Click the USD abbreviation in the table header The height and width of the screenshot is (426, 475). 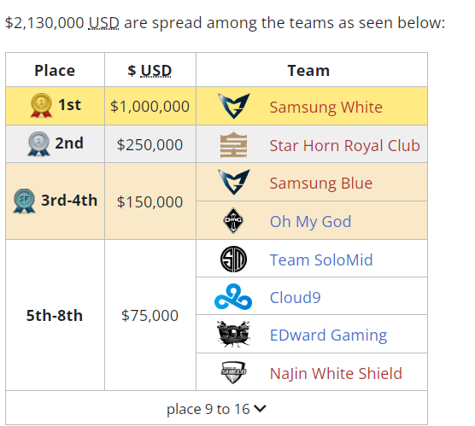tap(156, 71)
